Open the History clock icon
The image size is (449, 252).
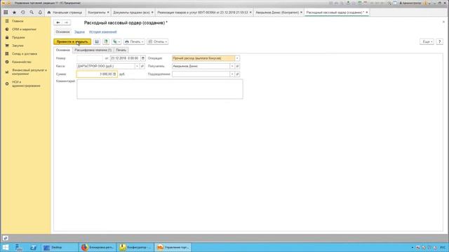[x=23, y=13]
